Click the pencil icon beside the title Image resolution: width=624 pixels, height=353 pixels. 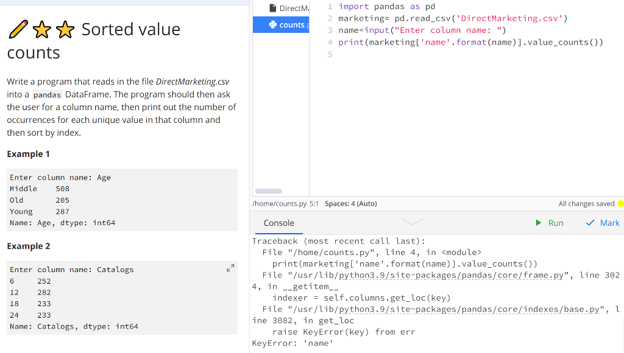(x=18, y=29)
